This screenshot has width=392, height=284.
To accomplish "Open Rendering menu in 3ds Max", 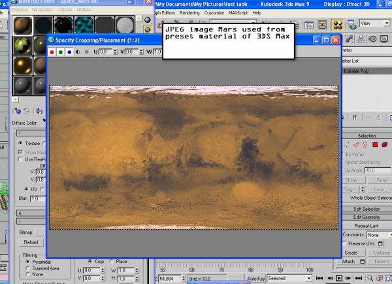I will click(x=189, y=13).
